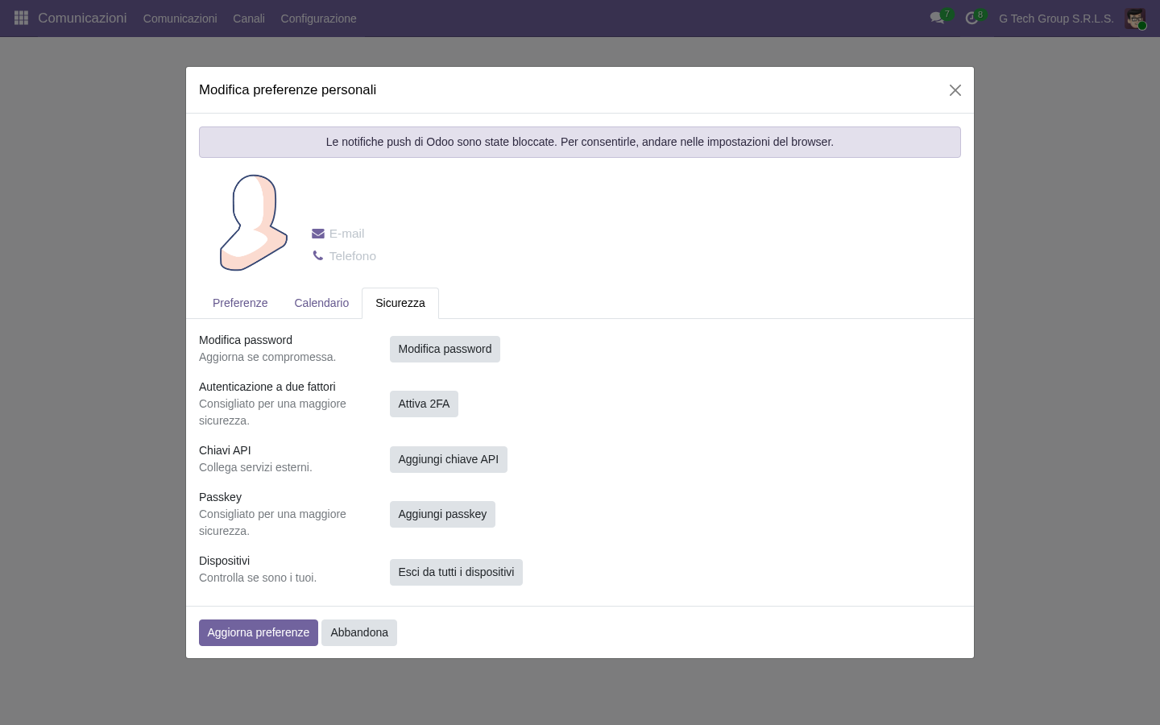This screenshot has width=1160, height=725.
Task: Open the conversations chat bubble icon
Action: 937,18
